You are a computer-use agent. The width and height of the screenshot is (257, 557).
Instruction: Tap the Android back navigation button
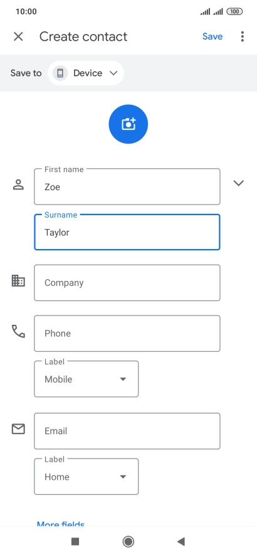[181, 541]
